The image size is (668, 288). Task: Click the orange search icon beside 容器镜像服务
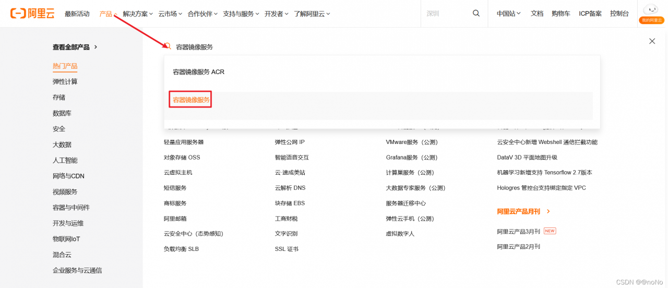click(x=168, y=46)
